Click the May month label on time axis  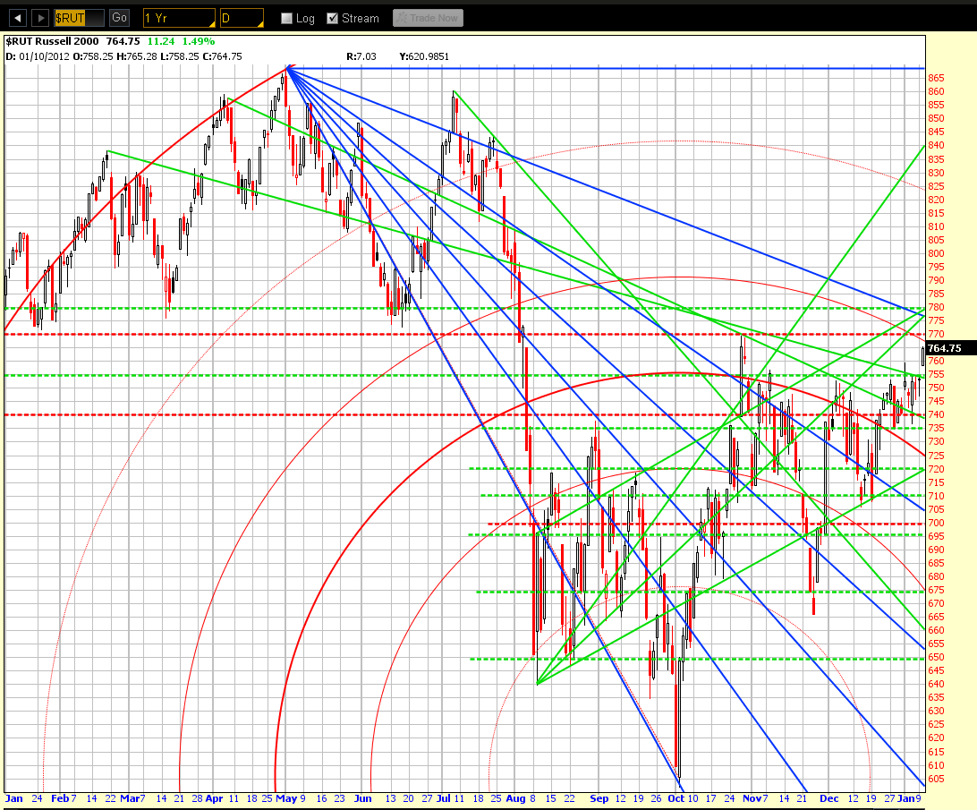[286, 798]
